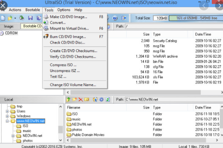Image resolution: width=223 pixels, height=148 pixels.
Task: Click the Up folder green arrow icon
Action: tap(68, 99)
